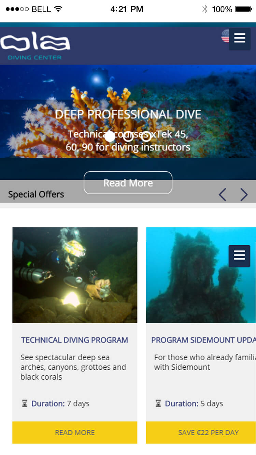Screen dimensions: 256x455
Task: Click the underwater wreck thumbnail image
Action: pos(201,275)
